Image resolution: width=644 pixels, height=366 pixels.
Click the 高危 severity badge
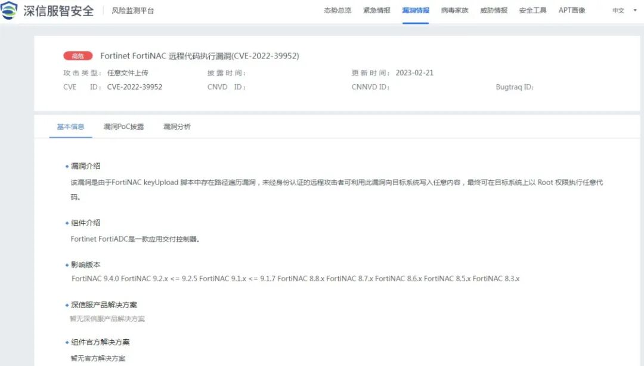click(x=78, y=56)
